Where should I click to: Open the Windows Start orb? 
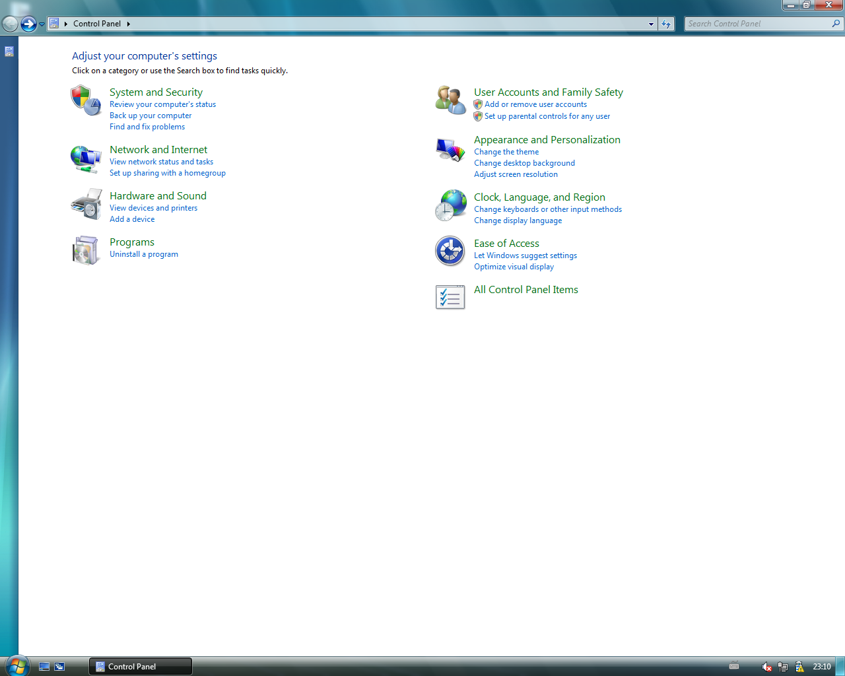pyautogui.click(x=16, y=665)
